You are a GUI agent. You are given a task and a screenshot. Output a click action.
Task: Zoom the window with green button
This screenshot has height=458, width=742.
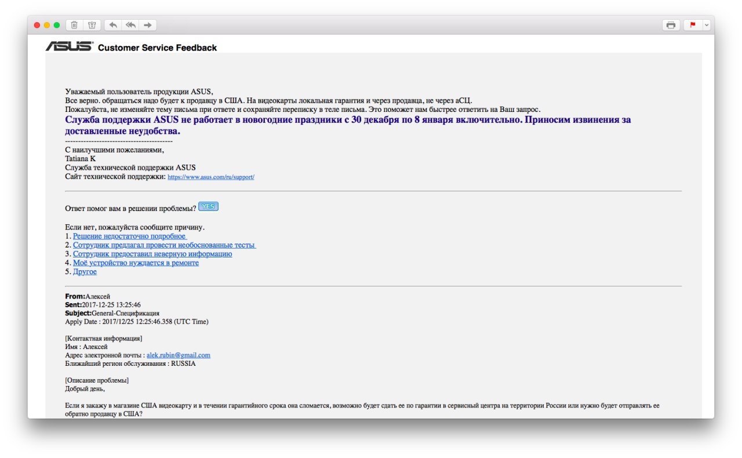pyautogui.click(x=57, y=25)
